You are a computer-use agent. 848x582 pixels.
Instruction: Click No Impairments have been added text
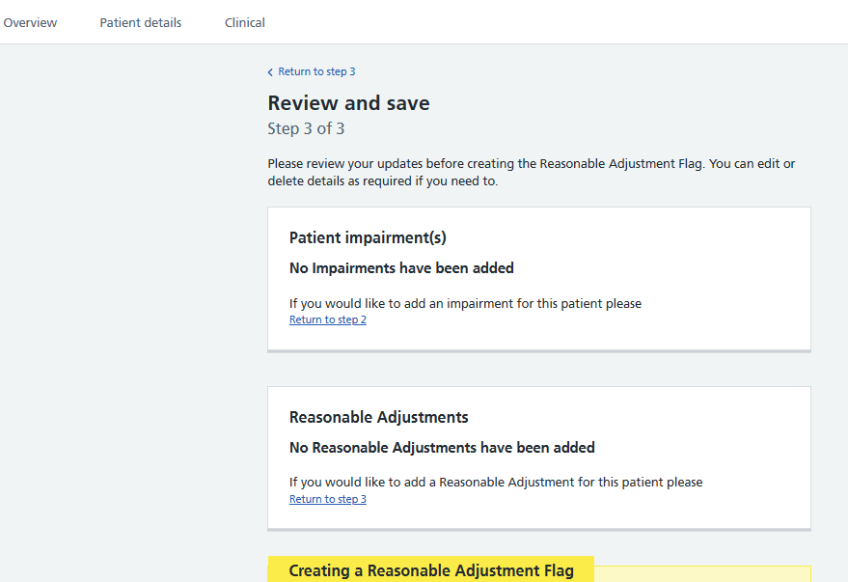tap(401, 267)
